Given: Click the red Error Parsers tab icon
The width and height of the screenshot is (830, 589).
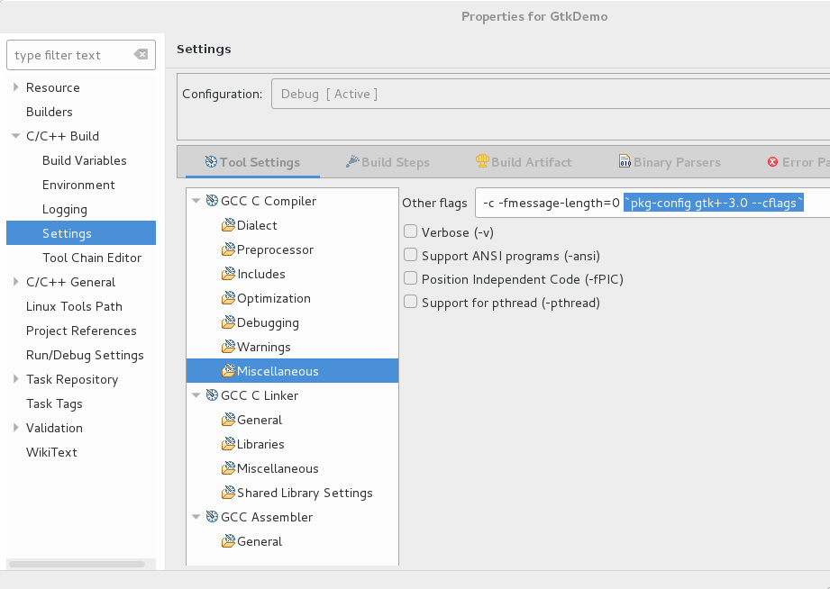Looking at the screenshot, I should tap(773, 162).
